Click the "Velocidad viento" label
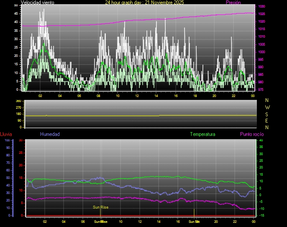This screenshot has width=287, height=227. coord(37,3)
